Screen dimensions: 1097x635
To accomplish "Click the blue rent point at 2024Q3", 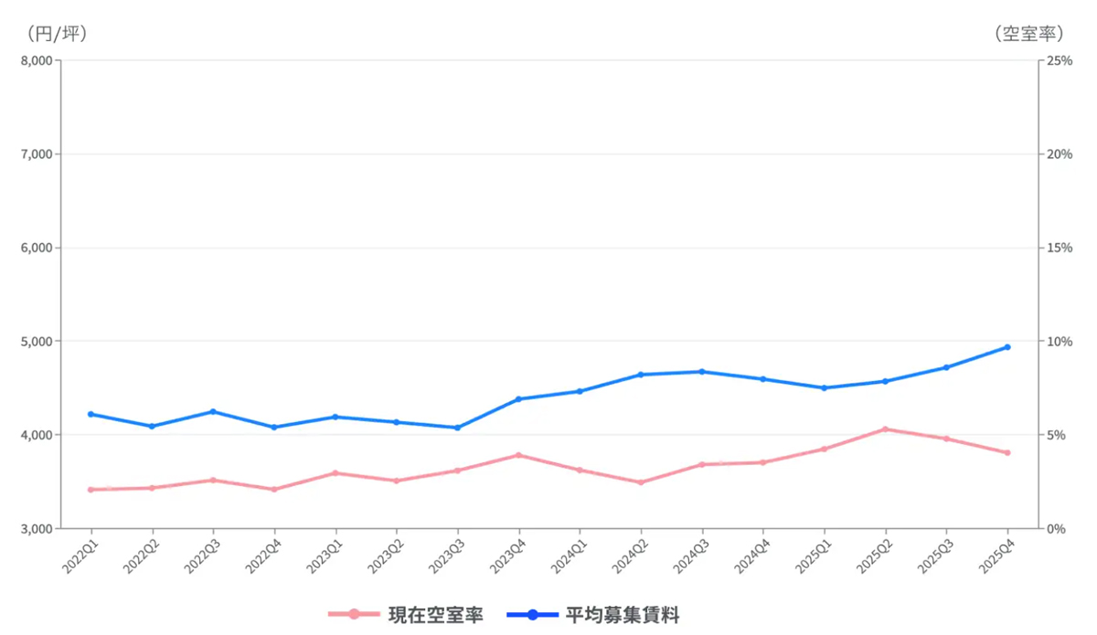I will (702, 372).
